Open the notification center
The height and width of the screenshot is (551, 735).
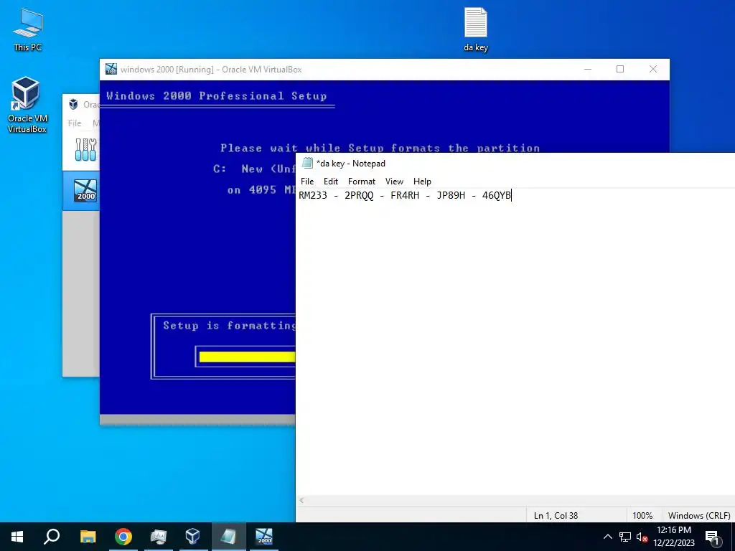pos(712,537)
